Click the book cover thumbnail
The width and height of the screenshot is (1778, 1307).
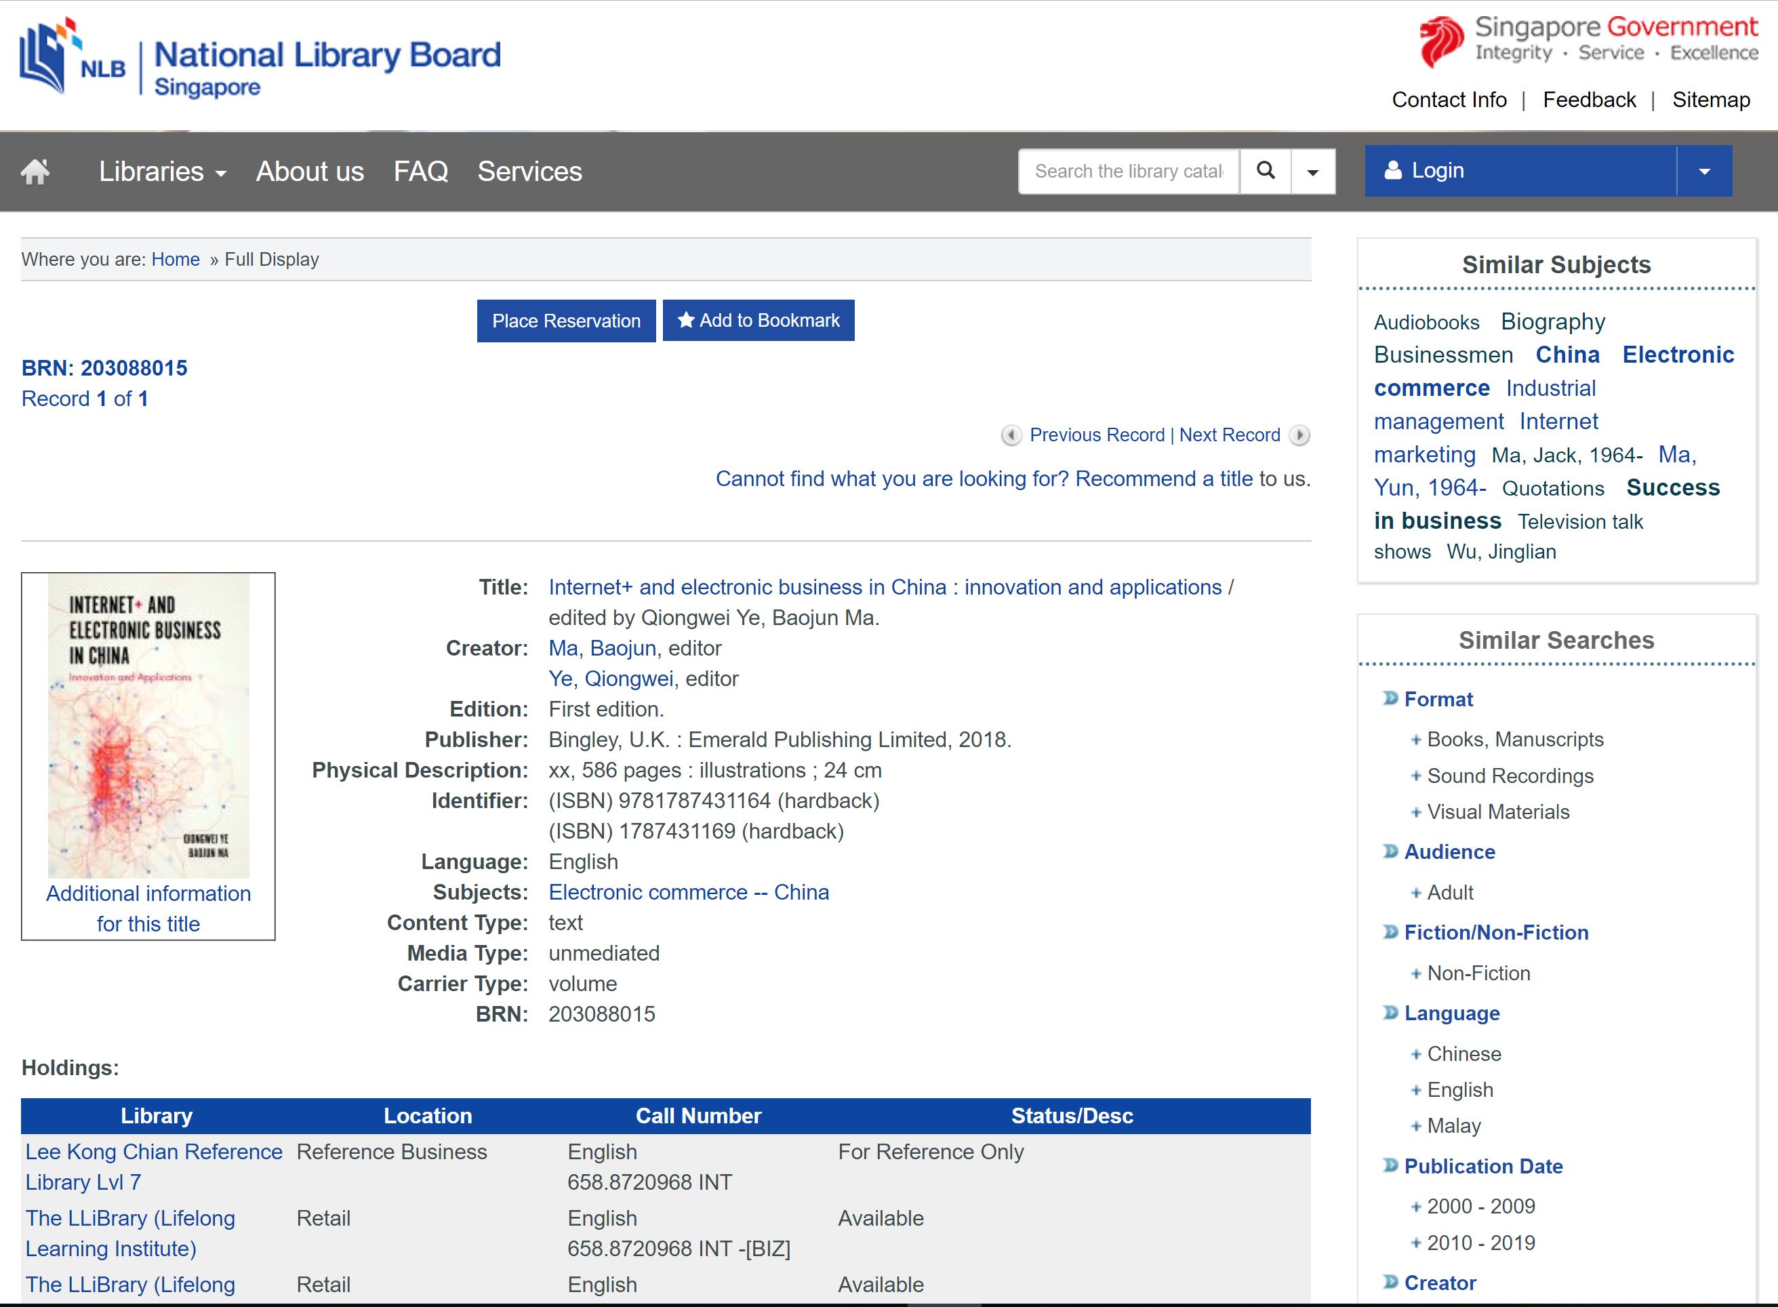148,725
